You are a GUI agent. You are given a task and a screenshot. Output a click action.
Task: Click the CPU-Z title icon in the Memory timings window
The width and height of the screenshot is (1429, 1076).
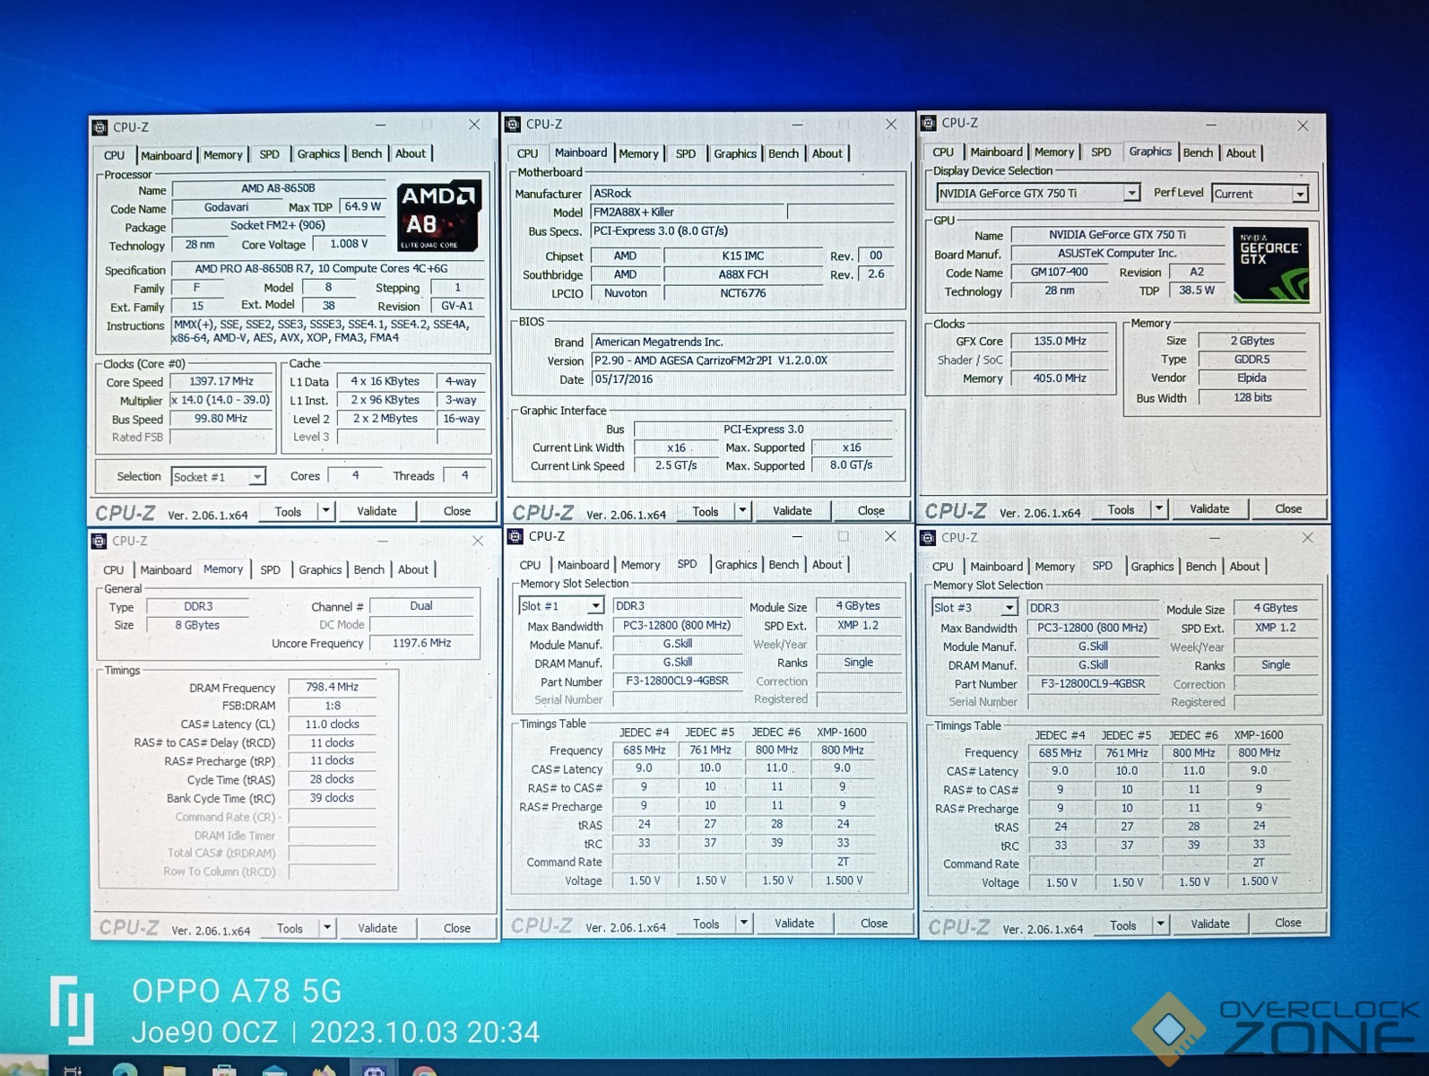coord(100,541)
